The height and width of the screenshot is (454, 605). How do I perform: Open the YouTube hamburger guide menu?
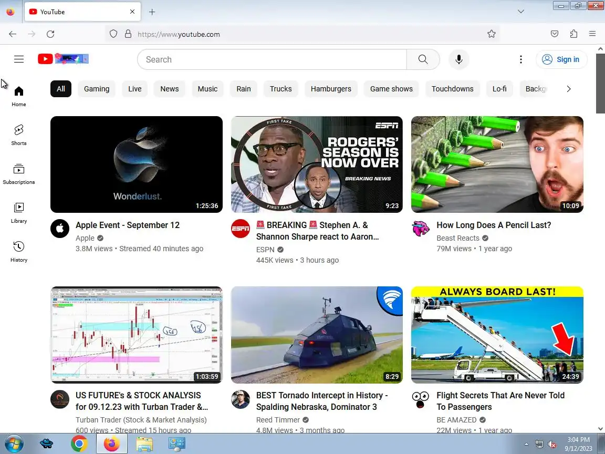coord(19,59)
